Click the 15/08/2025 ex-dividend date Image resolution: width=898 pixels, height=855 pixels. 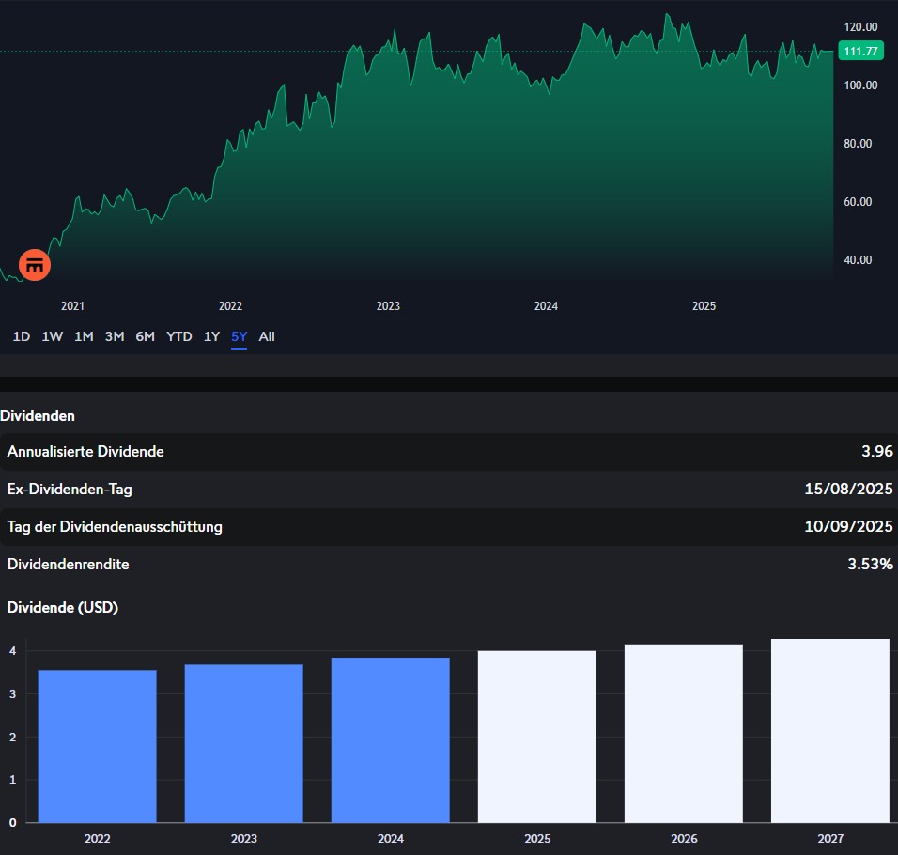[x=849, y=490]
